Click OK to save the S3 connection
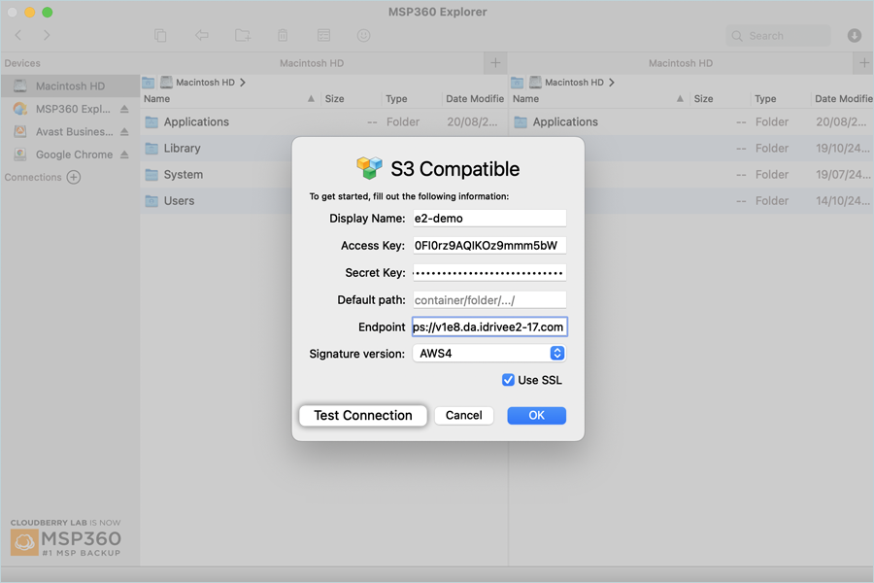The width and height of the screenshot is (874, 583). (536, 415)
